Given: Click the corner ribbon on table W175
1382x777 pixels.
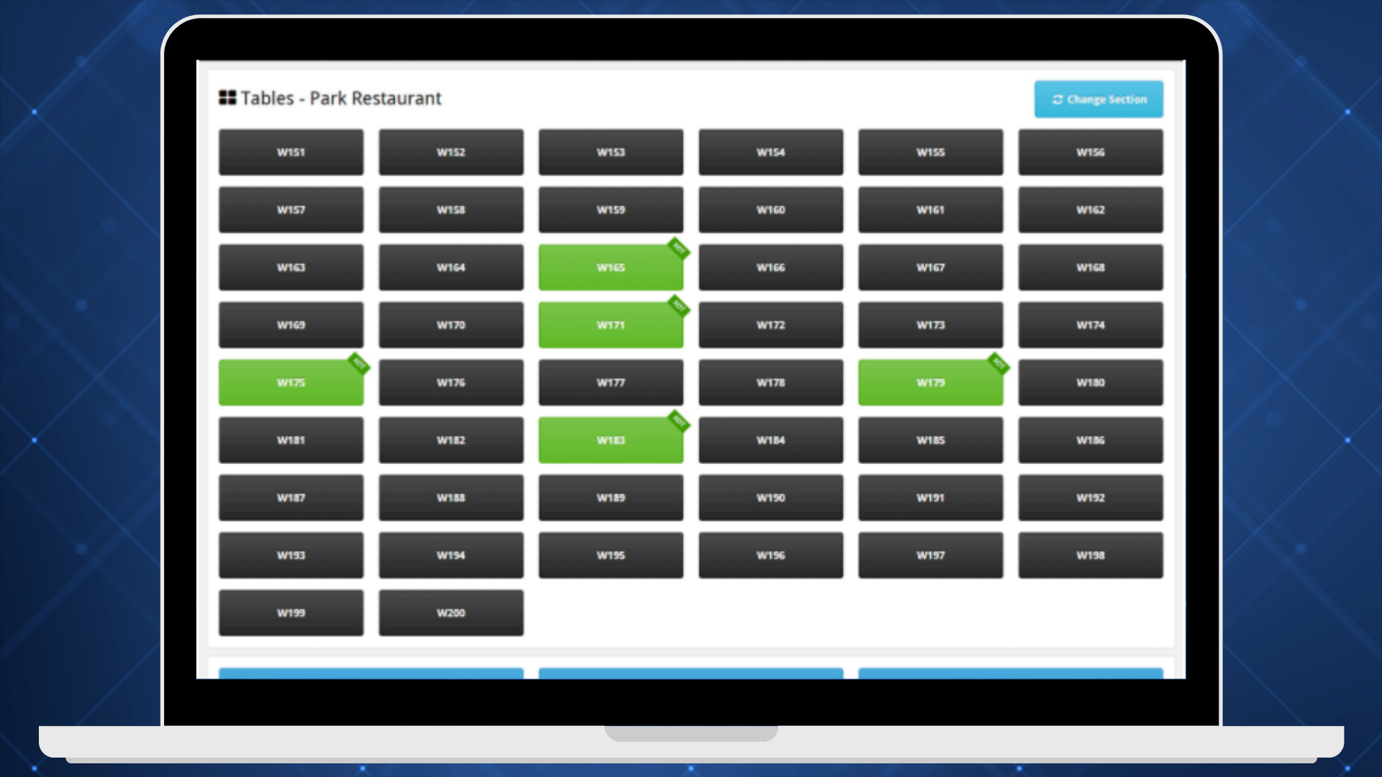Looking at the screenshot, I should 358,364.
